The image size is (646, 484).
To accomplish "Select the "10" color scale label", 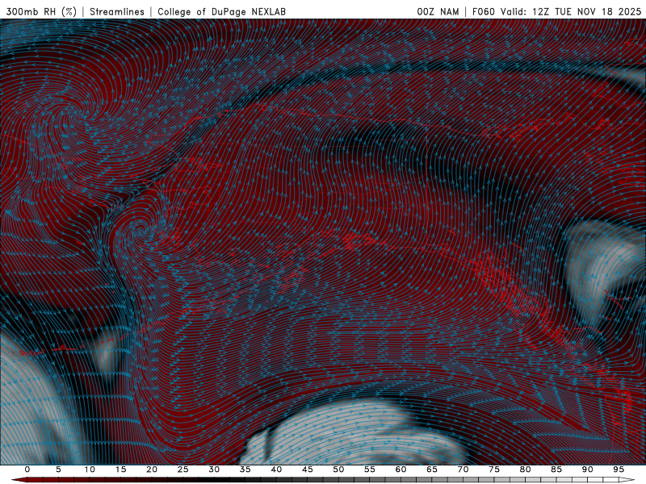I will click(x=90, y=469).
